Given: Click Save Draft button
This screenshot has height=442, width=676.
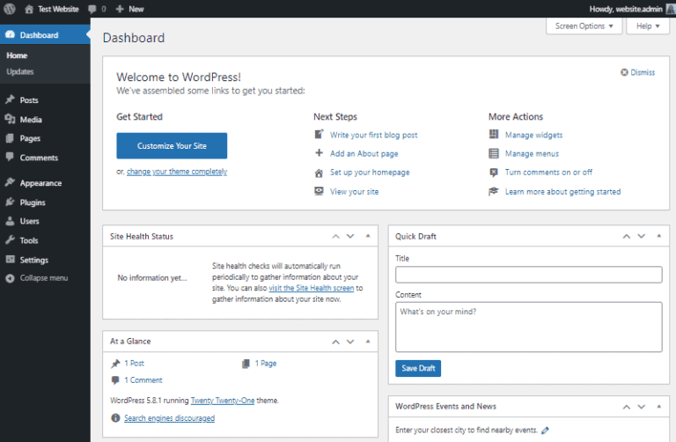Looking at the screenshot, I should 418,368.
